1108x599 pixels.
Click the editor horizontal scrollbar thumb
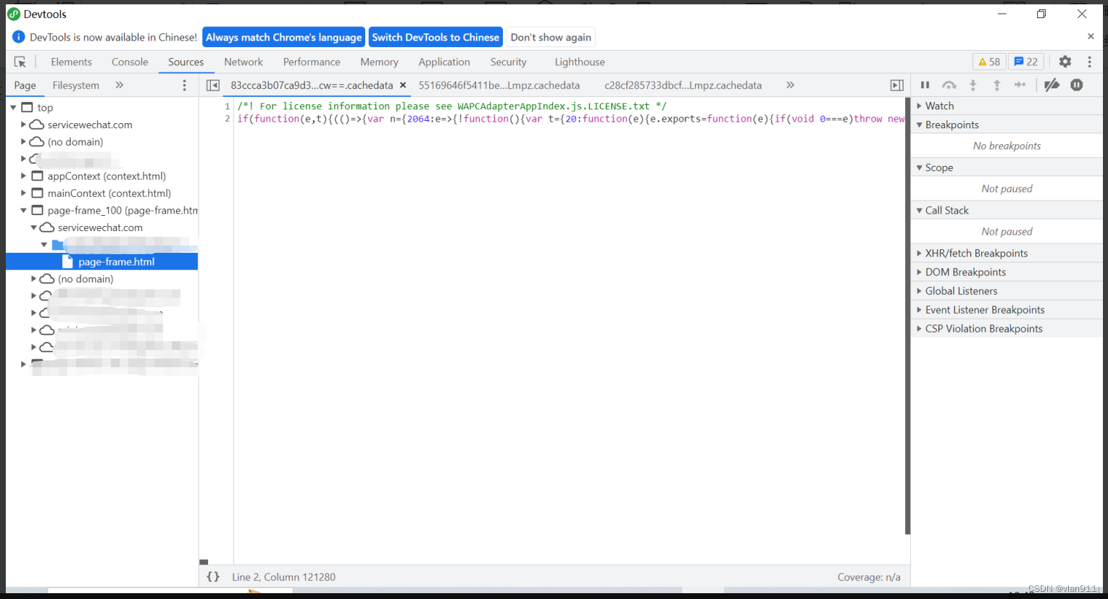(204, 561)
